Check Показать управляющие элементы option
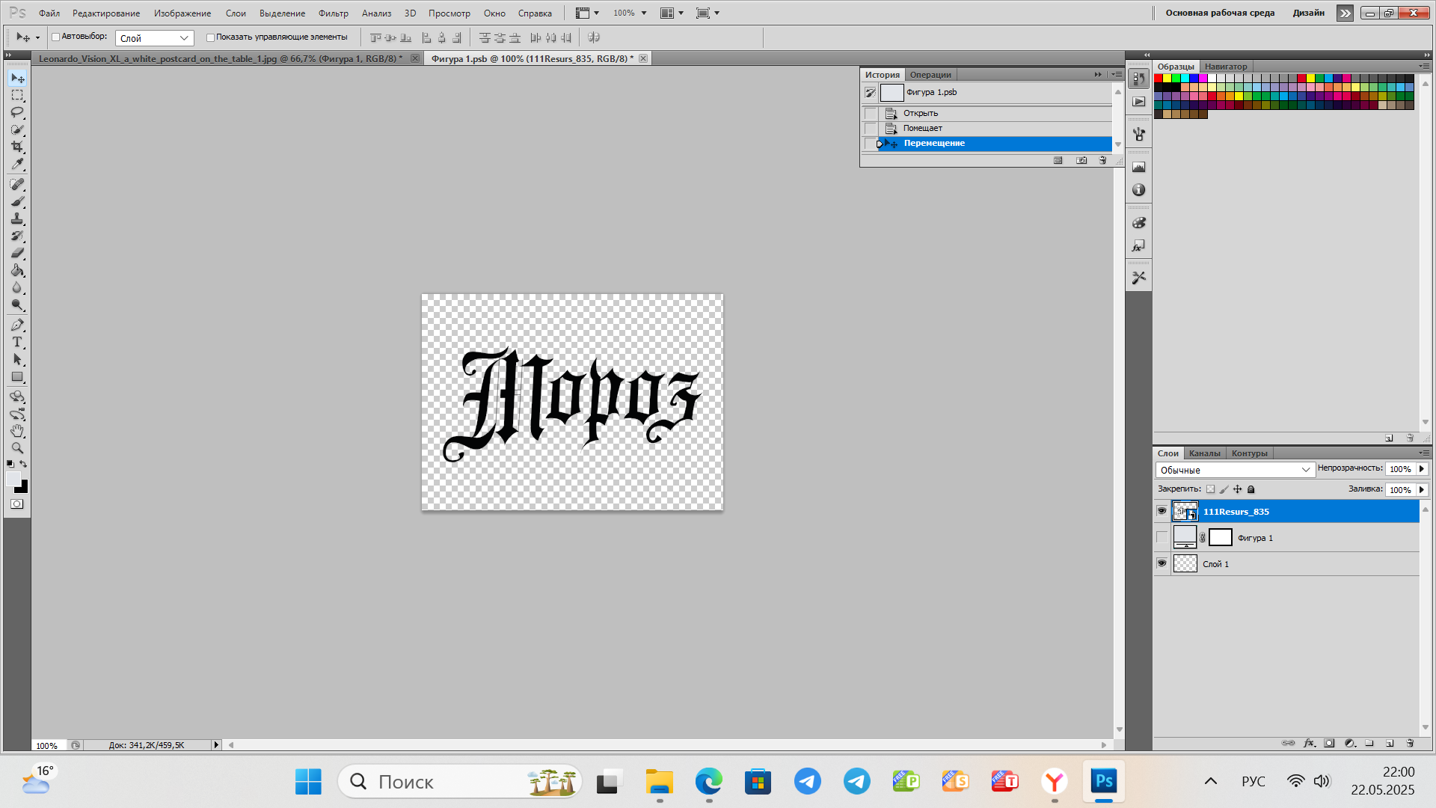 210,37
